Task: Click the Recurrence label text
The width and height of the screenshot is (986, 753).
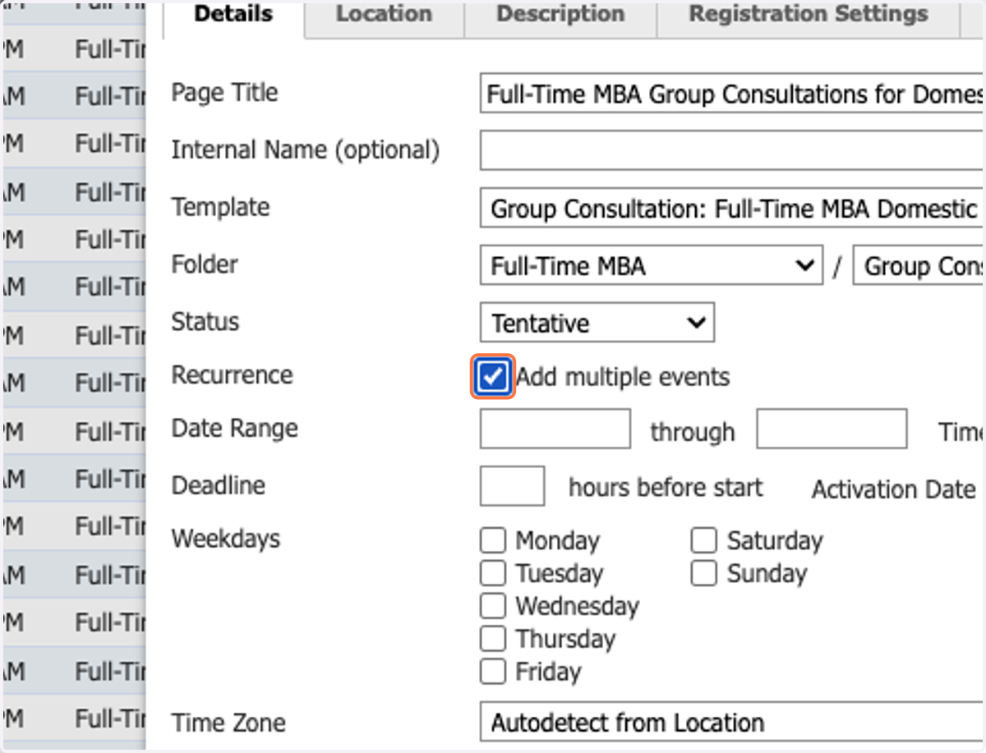Action: click(232, 375)
